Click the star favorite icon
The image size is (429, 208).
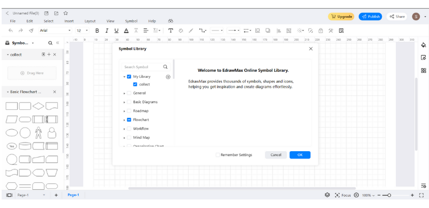[65, 13]
